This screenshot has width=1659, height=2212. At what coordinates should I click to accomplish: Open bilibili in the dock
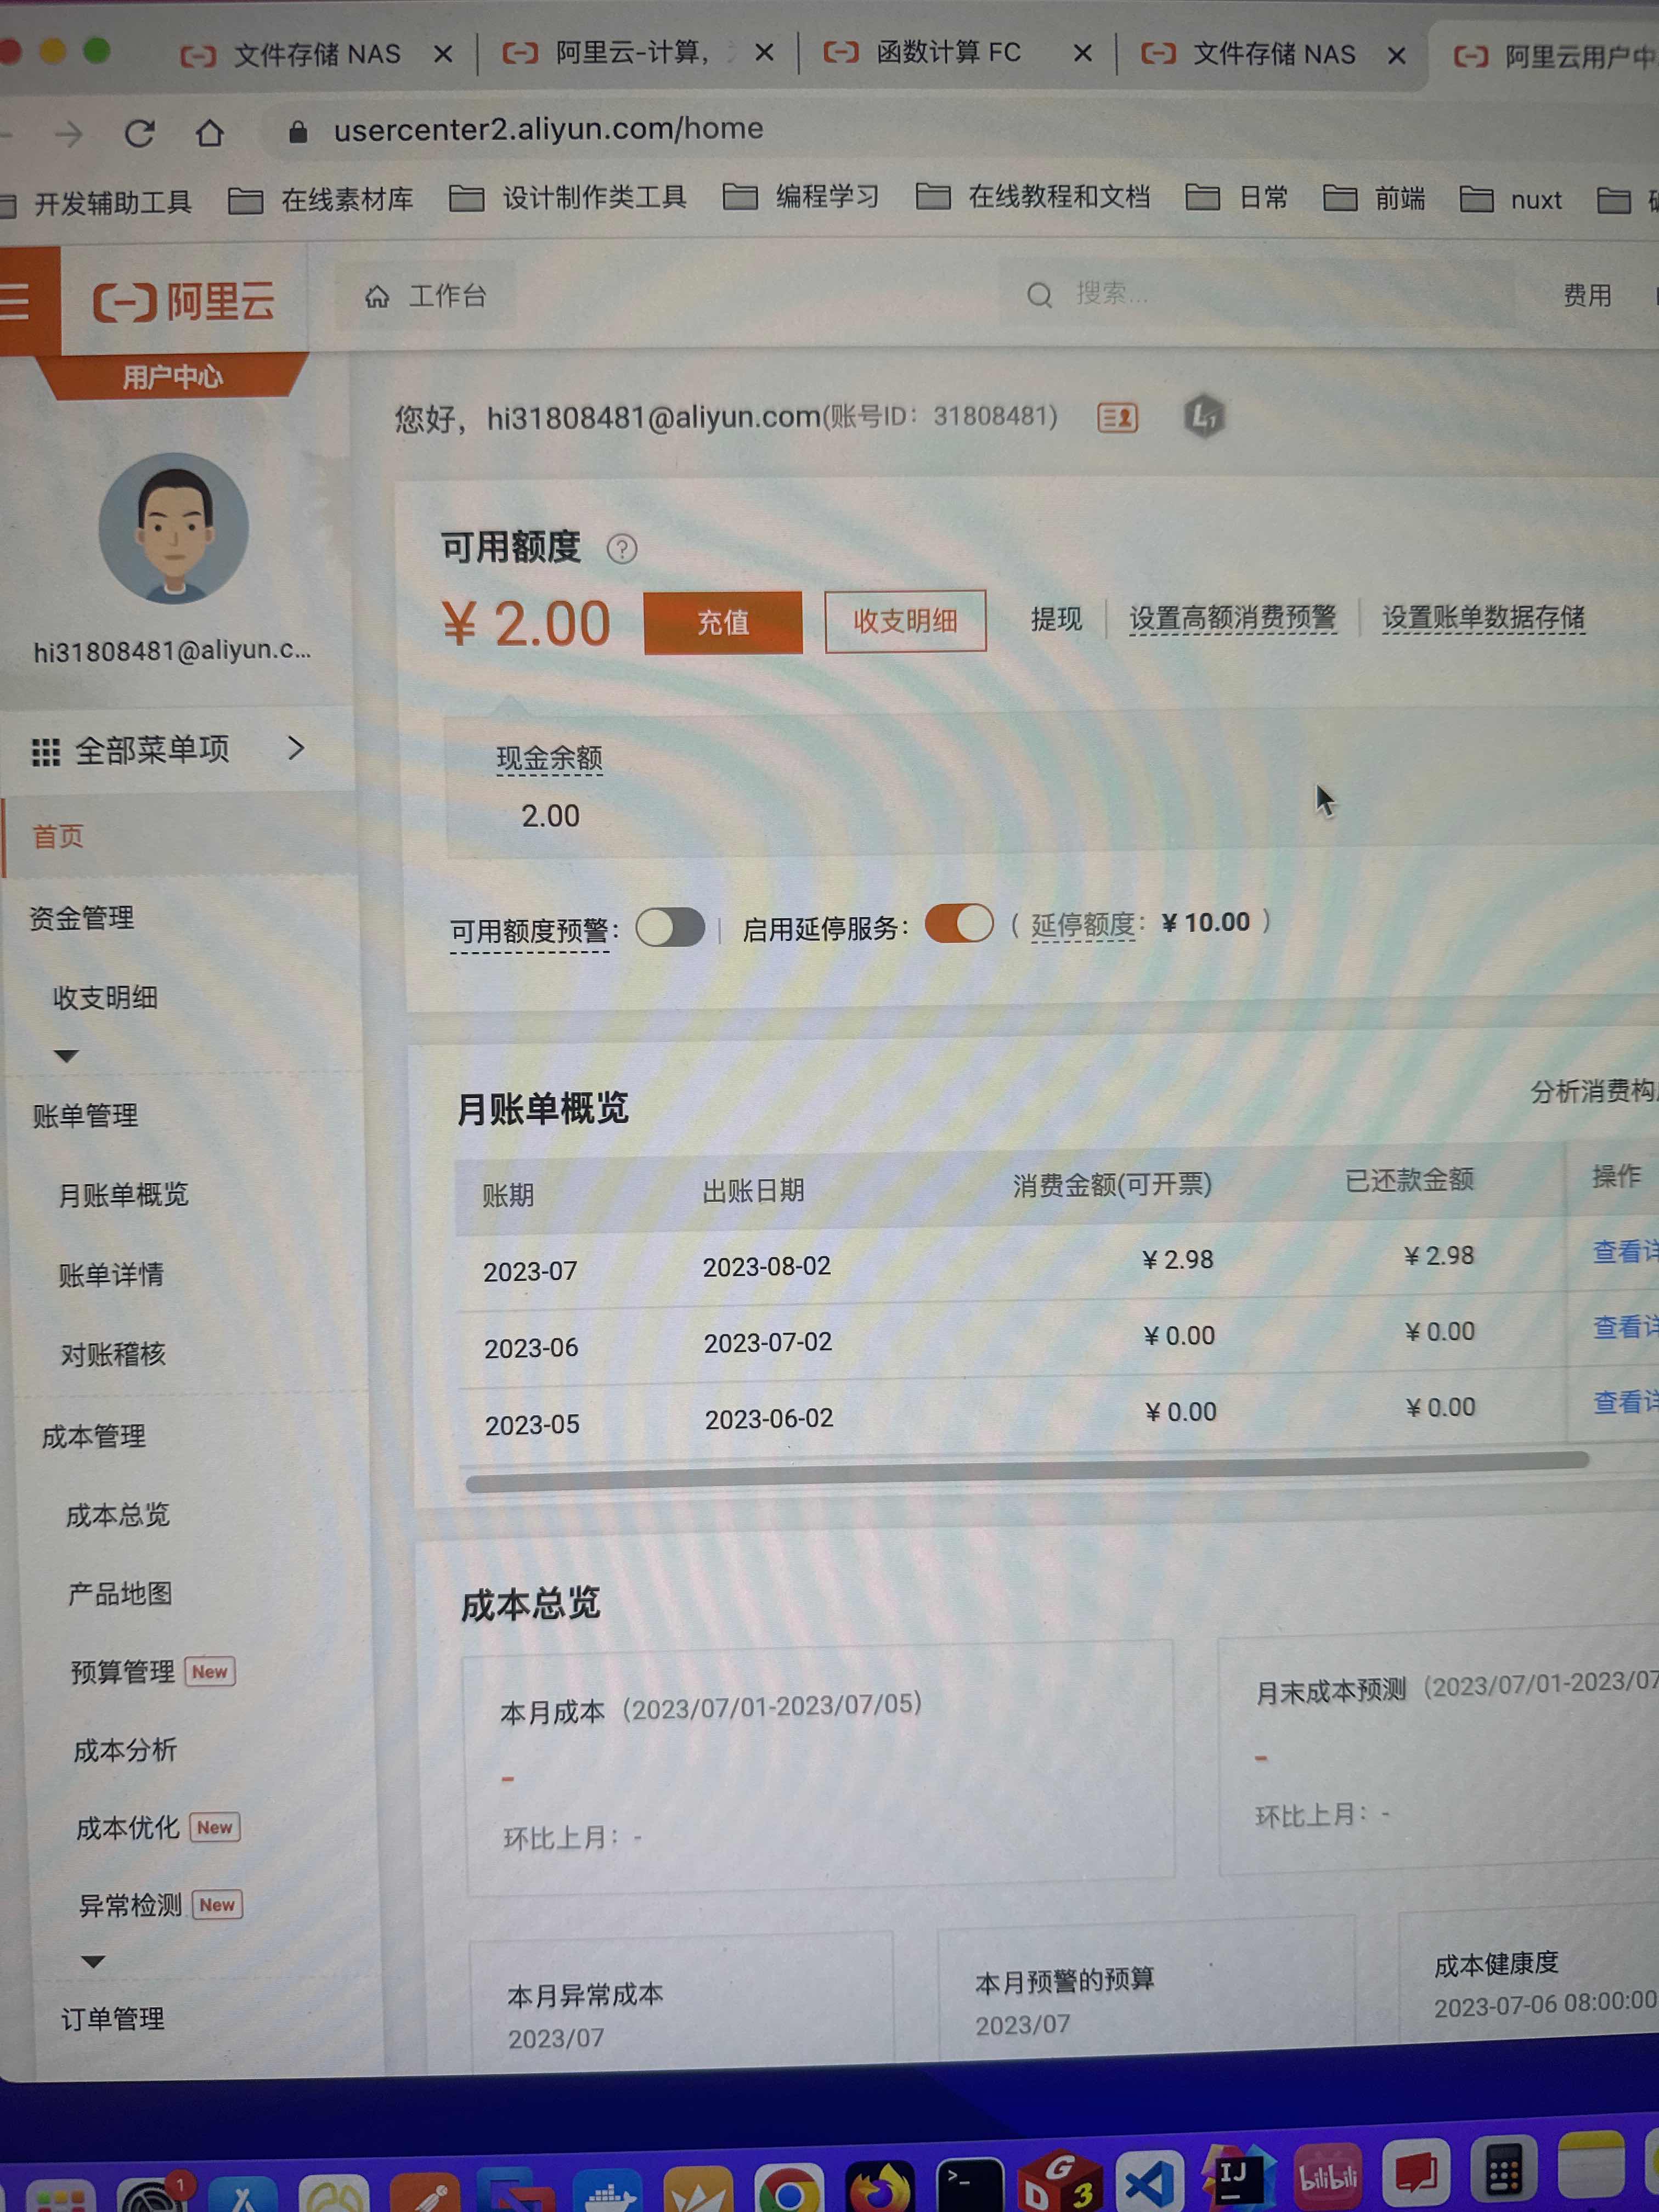coord(1328,2176)
